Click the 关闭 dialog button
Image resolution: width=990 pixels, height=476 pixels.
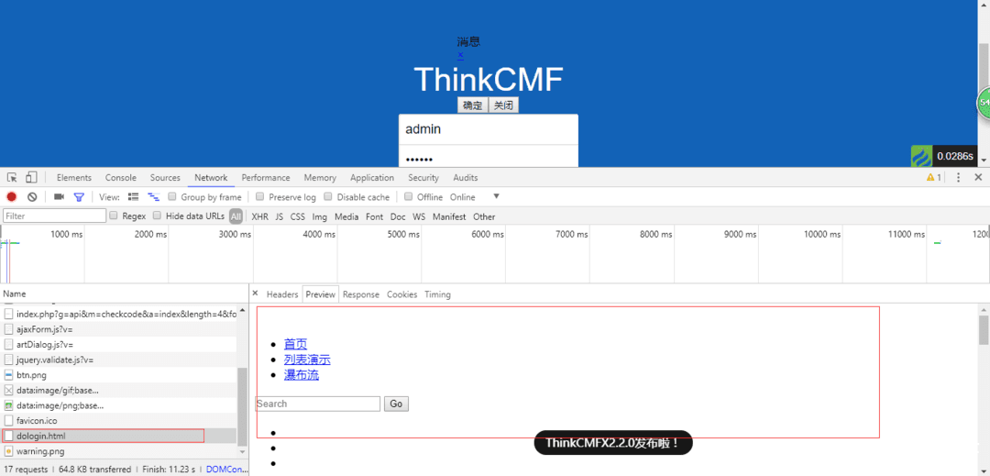click(x=503, y=105)
